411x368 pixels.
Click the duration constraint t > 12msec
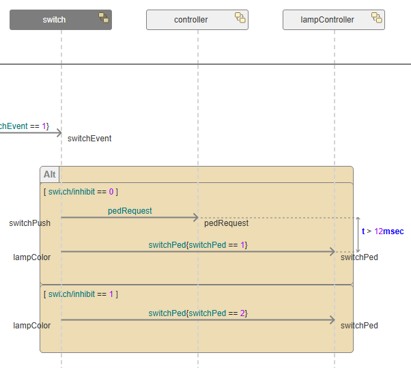[x=383, y=231]
